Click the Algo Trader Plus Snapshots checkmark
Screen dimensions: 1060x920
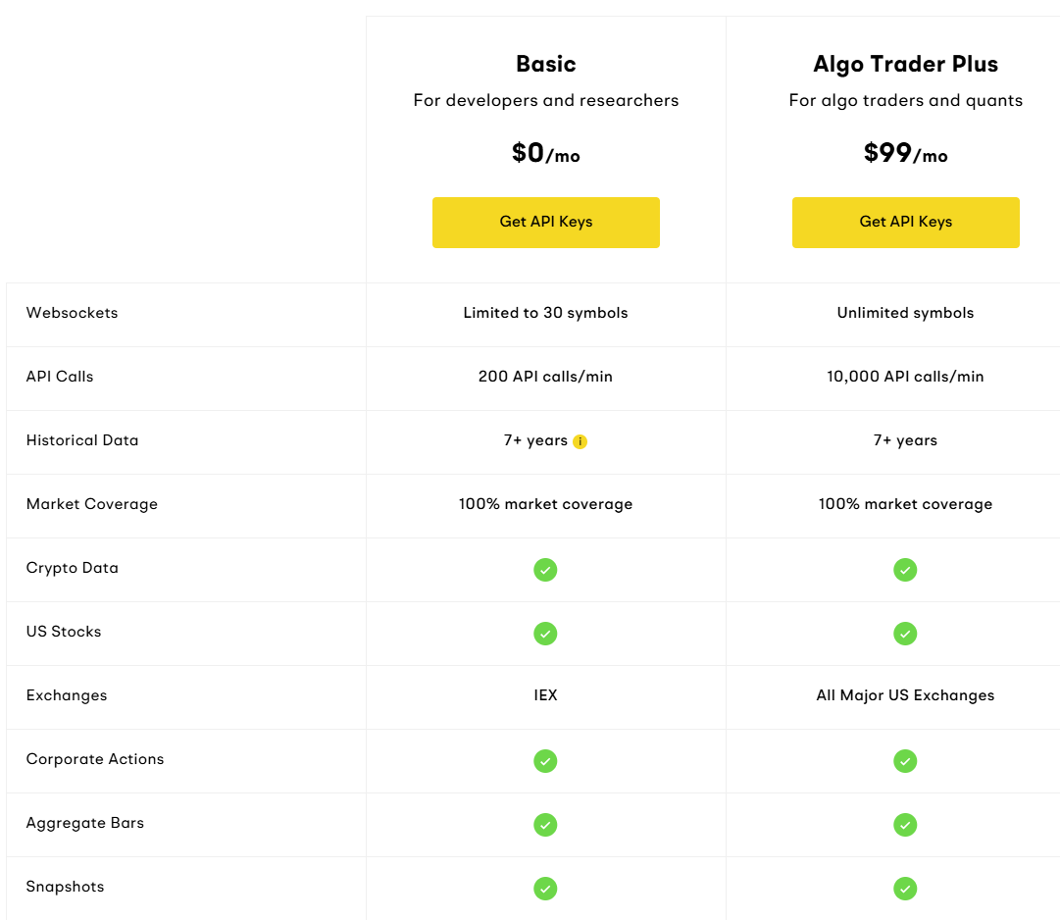click(904, 889)
